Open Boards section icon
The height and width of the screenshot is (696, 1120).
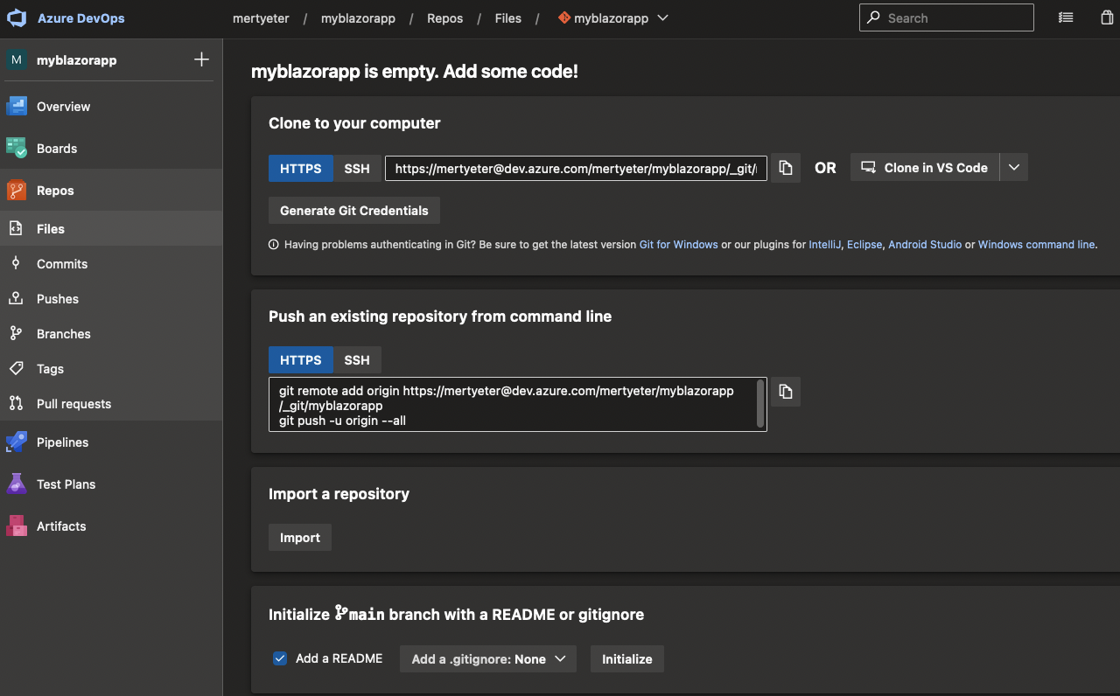(x=17, y=149)
